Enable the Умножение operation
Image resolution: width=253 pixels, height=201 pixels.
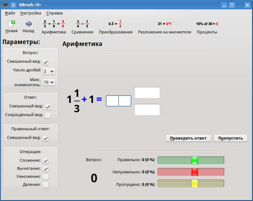click(x=45, y=177)
